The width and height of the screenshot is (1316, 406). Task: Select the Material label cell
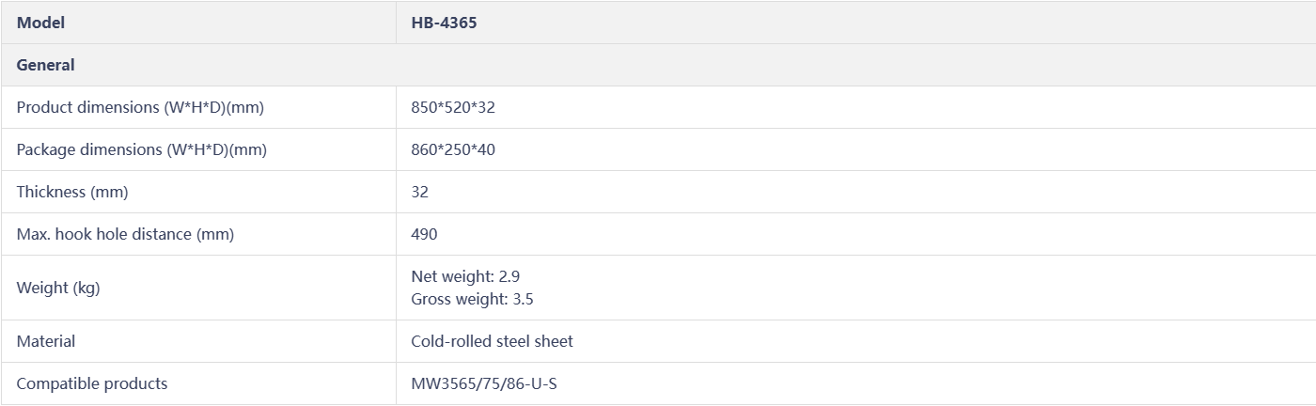[x=198, y=341]
